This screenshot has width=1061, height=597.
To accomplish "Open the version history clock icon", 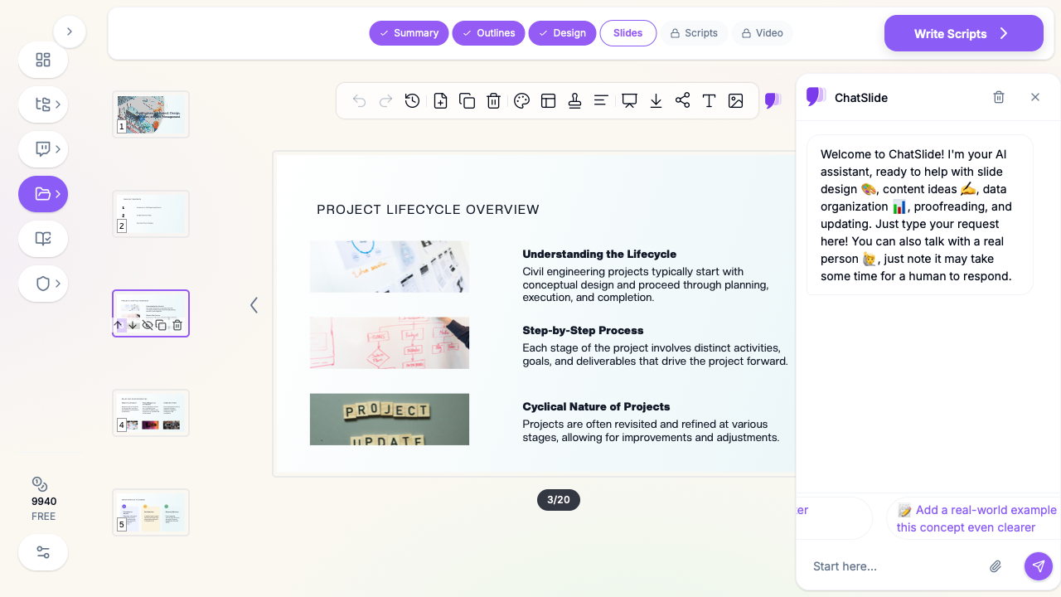I will pyautogui.click(x=412, y=101).
